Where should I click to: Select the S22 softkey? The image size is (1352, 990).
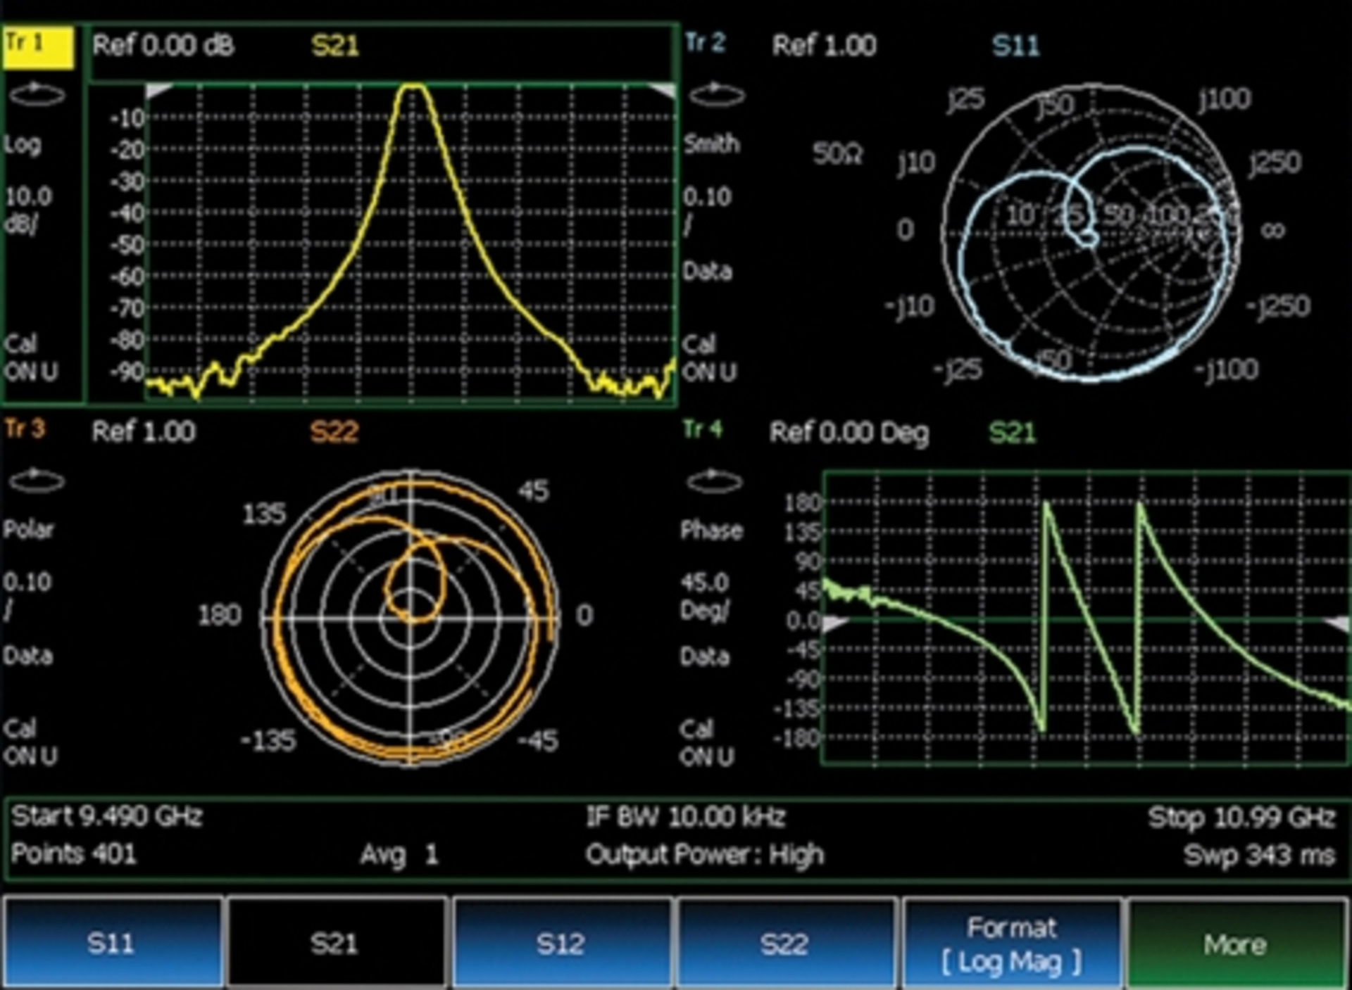(x=784, y=944)
